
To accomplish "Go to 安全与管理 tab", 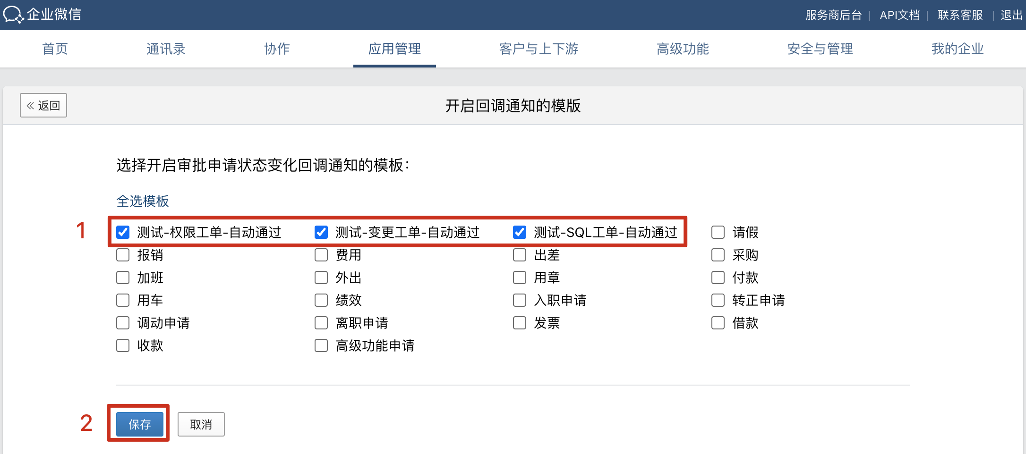I will [820, 49].
